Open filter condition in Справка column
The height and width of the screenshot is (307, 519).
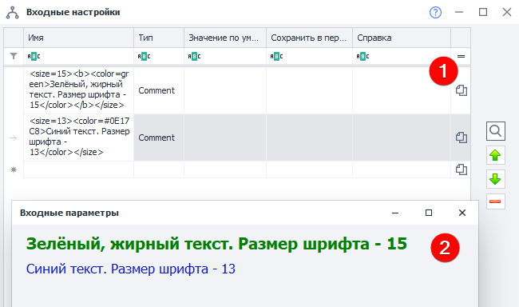click(x=363, y=56)
